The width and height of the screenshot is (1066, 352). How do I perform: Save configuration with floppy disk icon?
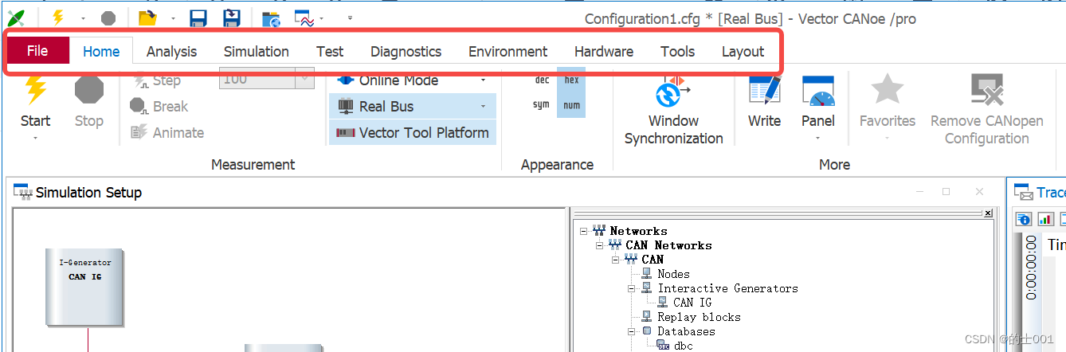click(x=198, y=18)
